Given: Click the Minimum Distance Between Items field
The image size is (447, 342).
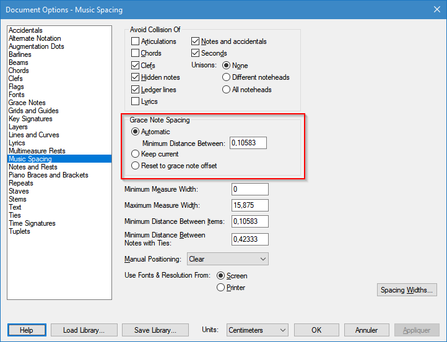Looking at the screenshot, I should click(x=250, y=221).
